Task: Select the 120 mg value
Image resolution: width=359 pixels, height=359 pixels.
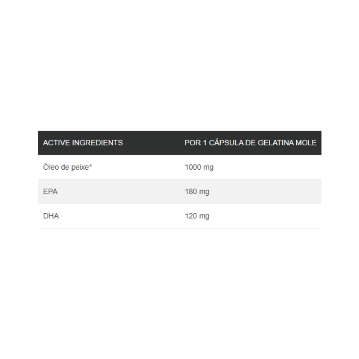Action: click(x=197, y=216)
